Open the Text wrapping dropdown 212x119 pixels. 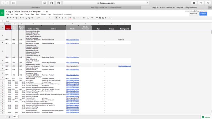coord(92,18)
